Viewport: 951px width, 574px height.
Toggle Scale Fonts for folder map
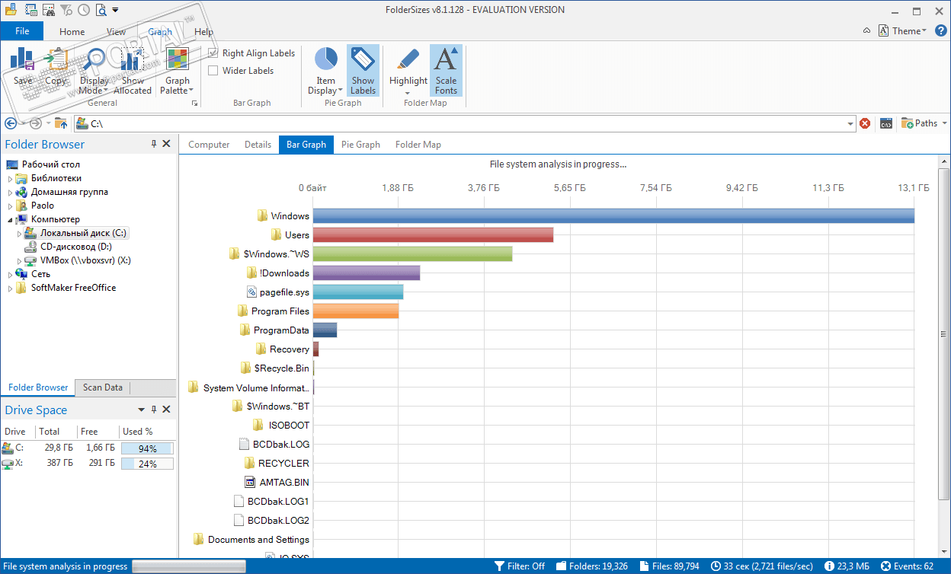[x=446, y=71]
